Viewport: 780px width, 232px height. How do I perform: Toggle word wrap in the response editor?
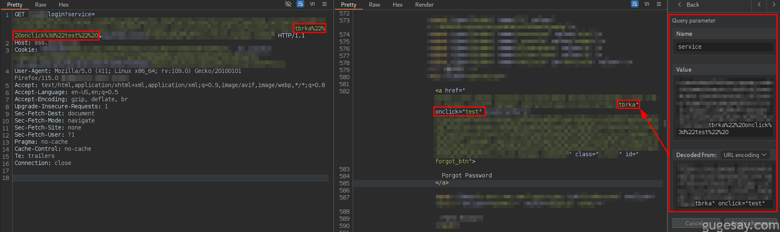pyautogui.click(x=635, y=4)
